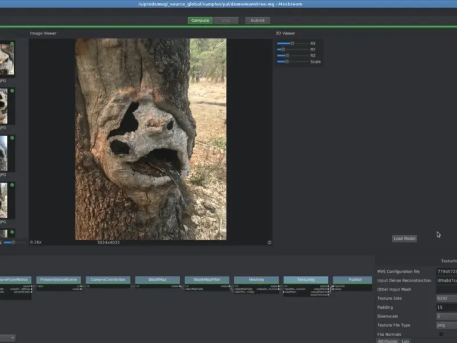Open the Texture File Type dropdown
This screenshot has height=343, width=457.
[446, 325]
